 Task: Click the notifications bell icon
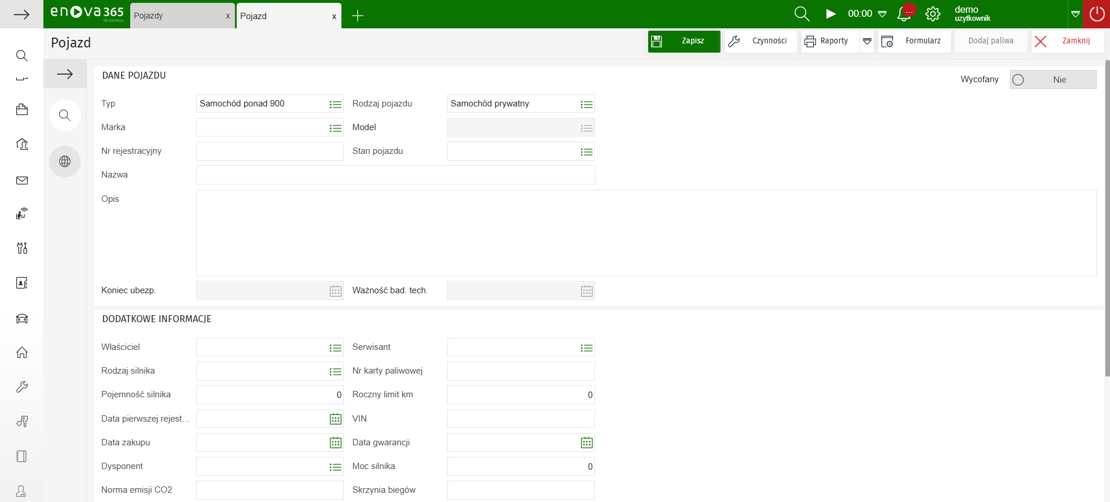click(x=904, y=14)
